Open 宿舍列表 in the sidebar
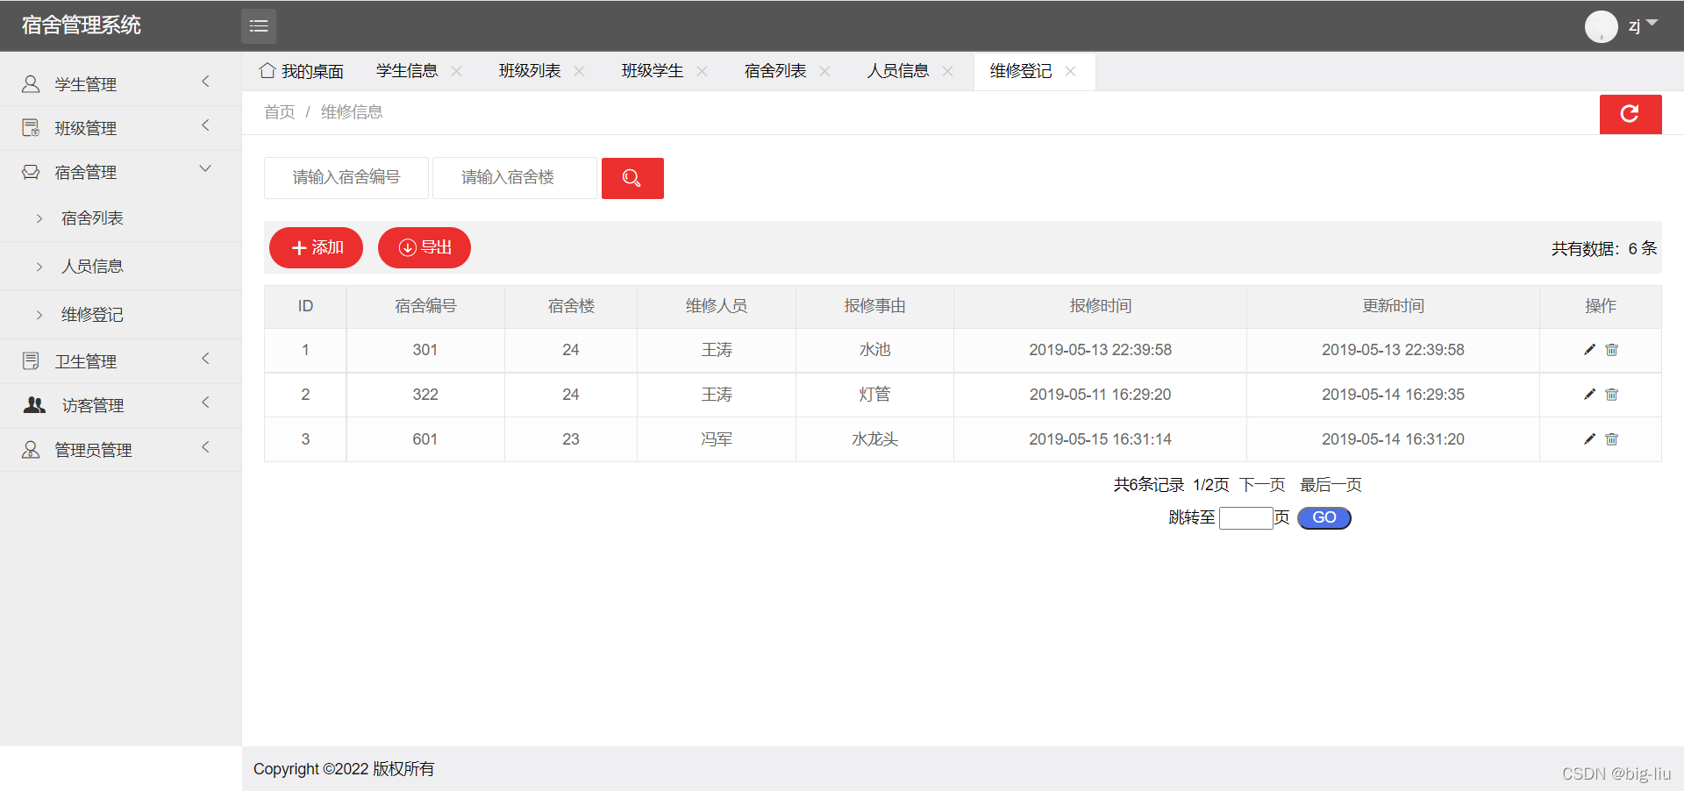 (120, 218)
